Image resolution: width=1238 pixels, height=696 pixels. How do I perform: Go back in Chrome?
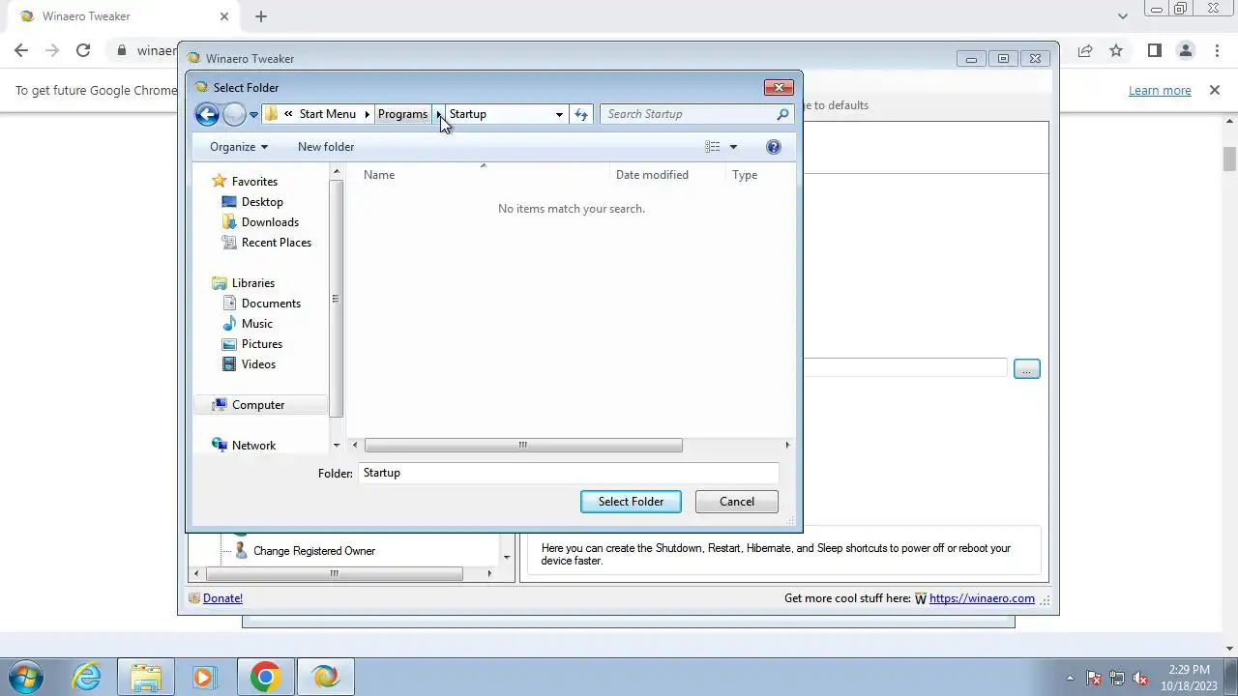pos(21,51)
